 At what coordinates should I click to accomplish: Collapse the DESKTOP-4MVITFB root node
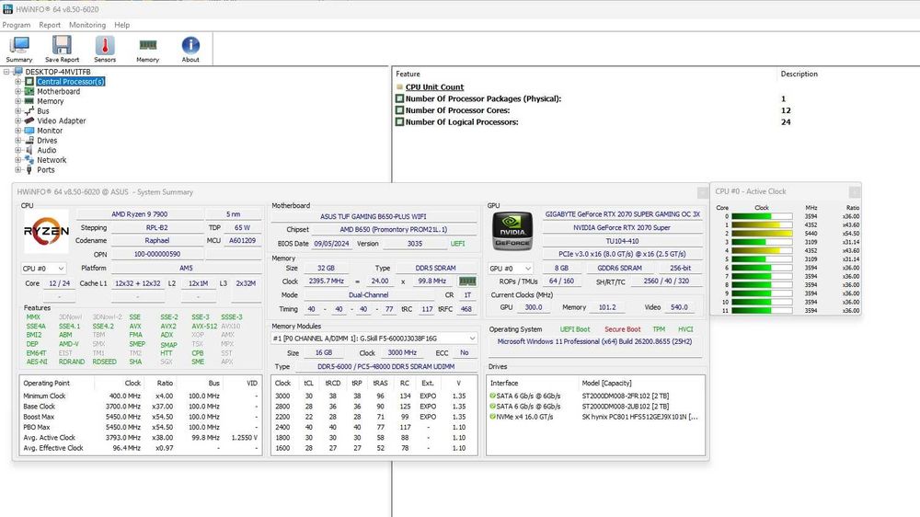(x=6, y=72)
